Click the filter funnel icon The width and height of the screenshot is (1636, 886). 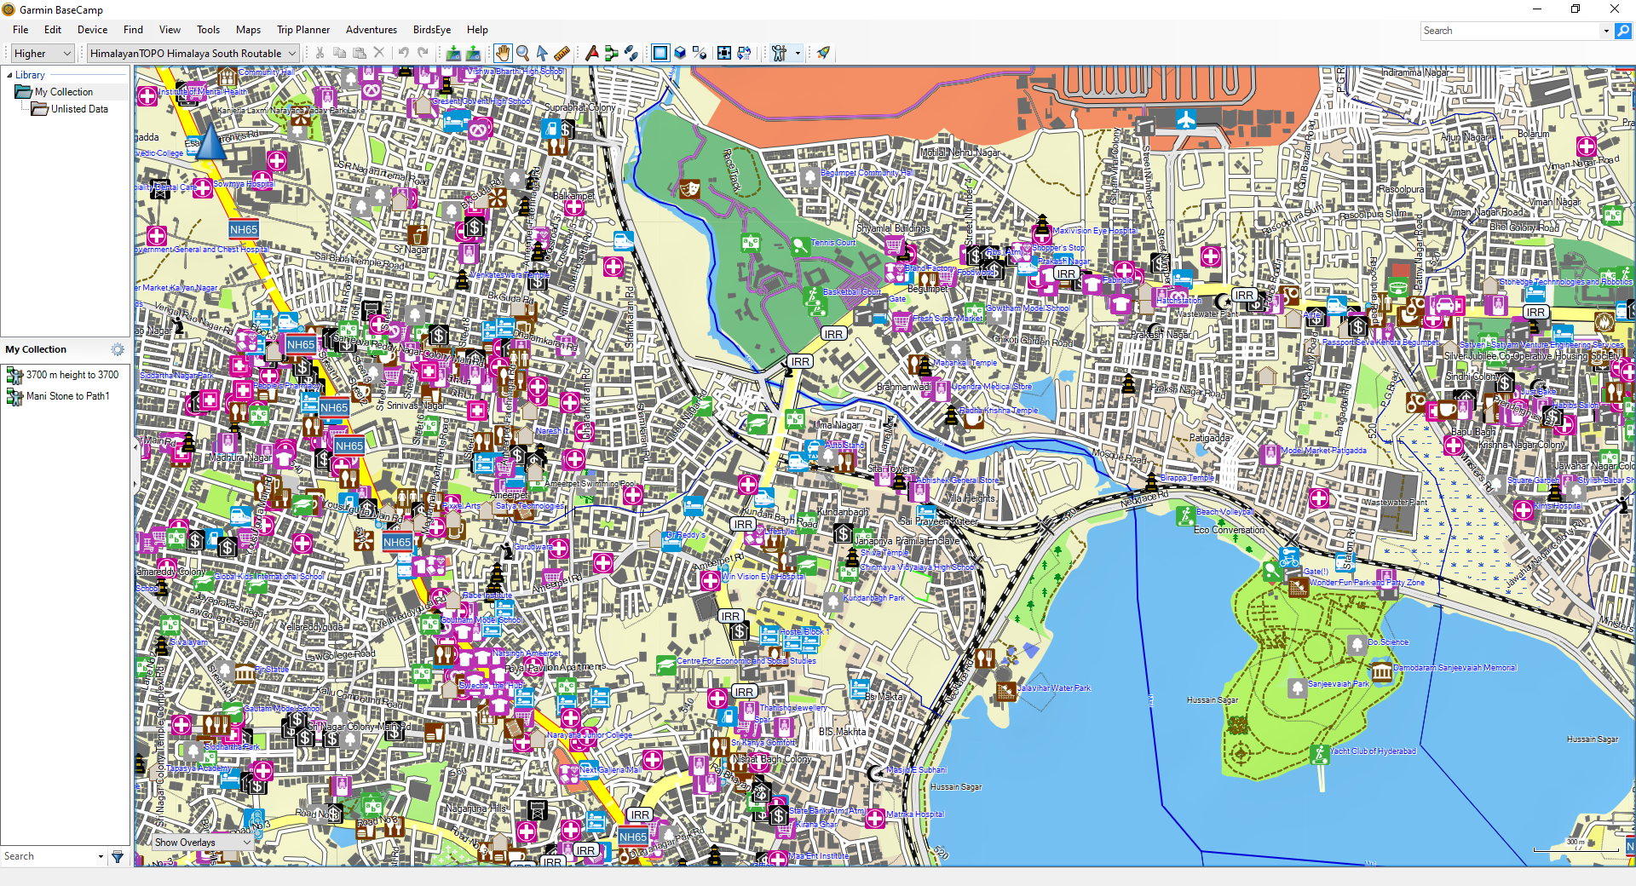click(x=118, y=856)
